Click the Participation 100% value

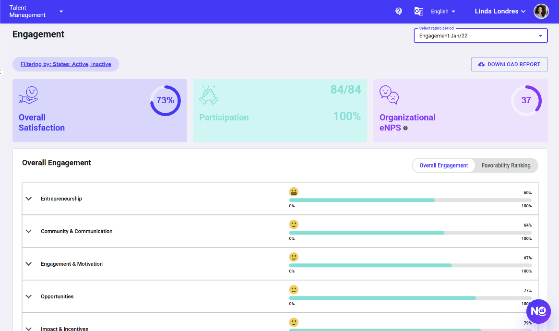[347, 116]
